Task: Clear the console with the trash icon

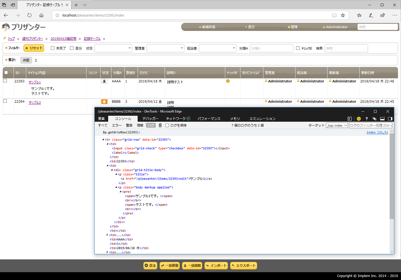Action: pos(161,125)
